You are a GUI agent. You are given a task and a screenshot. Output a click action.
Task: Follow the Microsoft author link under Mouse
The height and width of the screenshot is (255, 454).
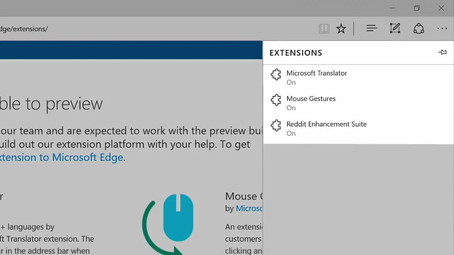[249, 208]
